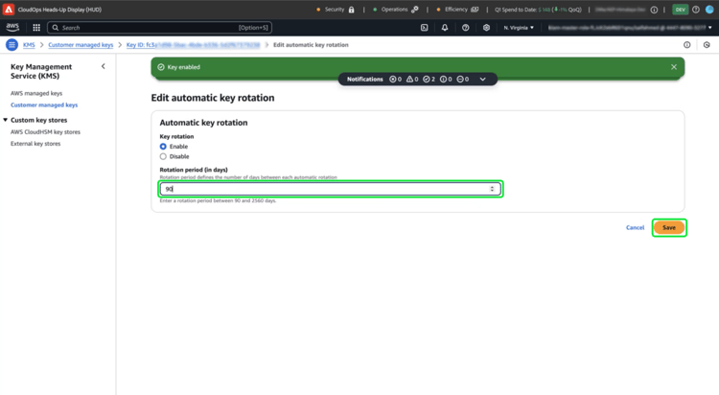The width and height of the screenshot is (719, 395).
Task: Go to AWS managed keys
Action: (x=36, y=93)
